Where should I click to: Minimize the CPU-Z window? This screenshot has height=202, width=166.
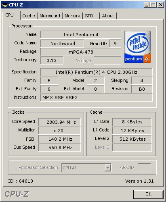[x=147, y=5]
